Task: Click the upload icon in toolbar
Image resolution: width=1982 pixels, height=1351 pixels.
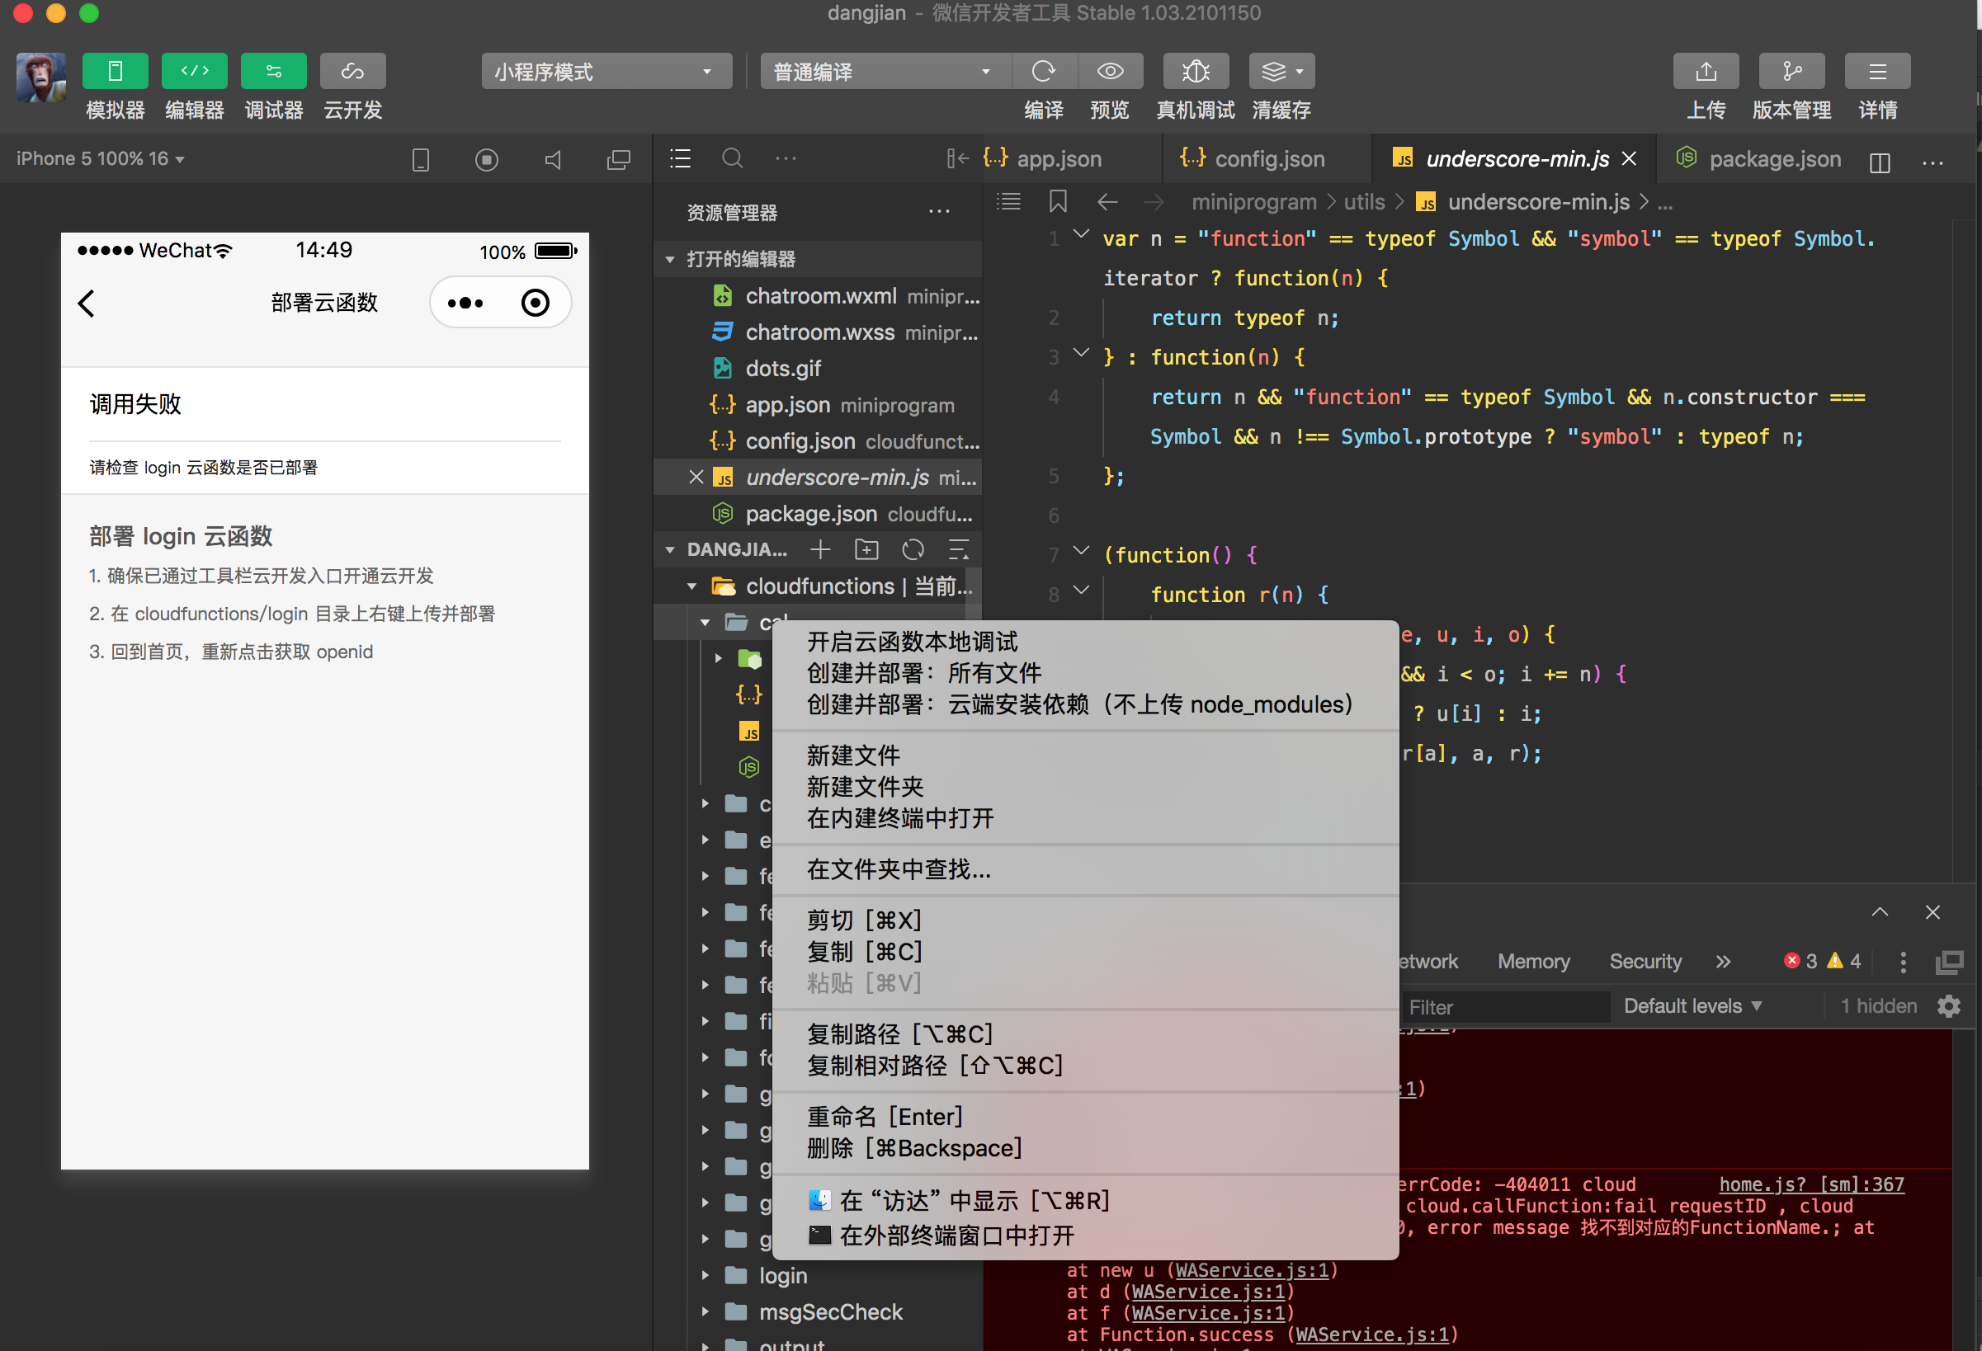Action: pos(1705,72)
